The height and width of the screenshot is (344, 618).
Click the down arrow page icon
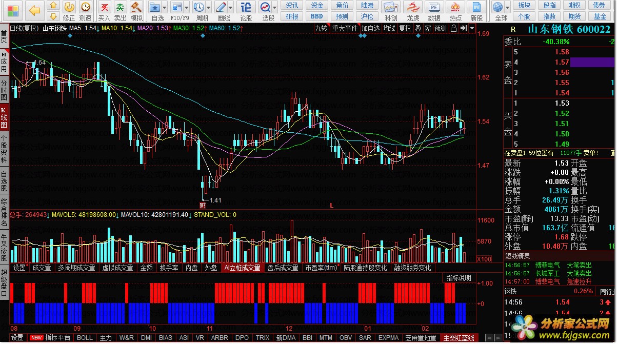(53, 16)
